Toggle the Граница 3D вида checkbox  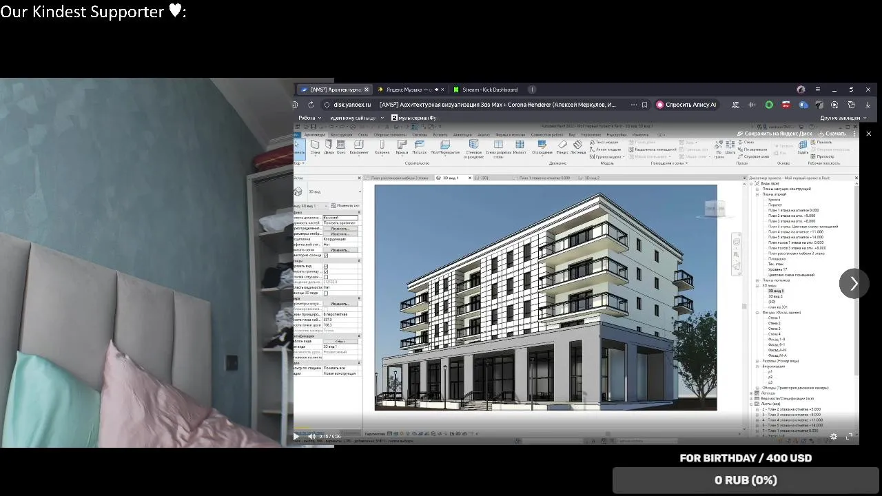click(x=326, y=293)
